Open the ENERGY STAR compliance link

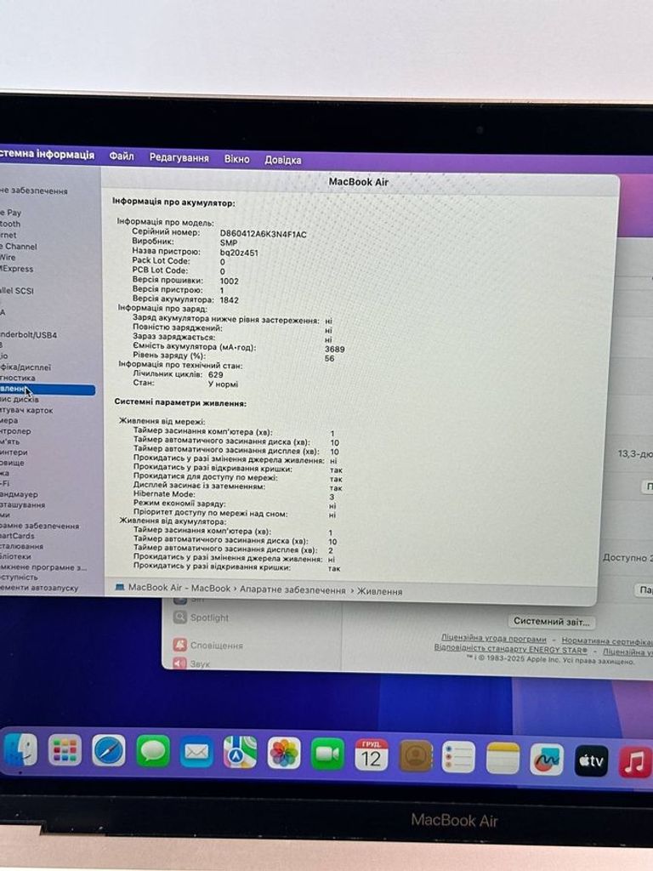(x=510, y=648)
